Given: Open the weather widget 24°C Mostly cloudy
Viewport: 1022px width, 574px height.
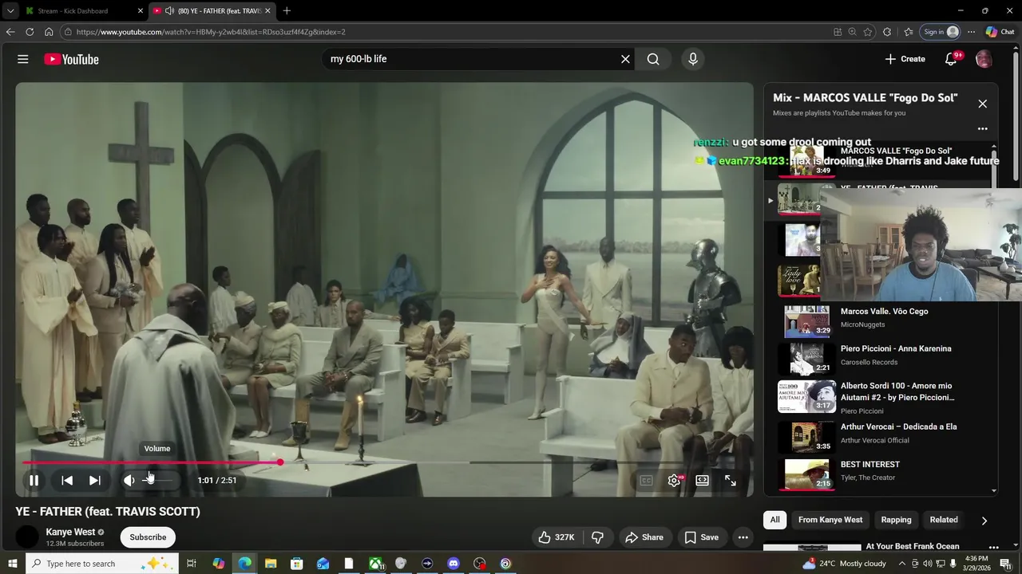Looking at the screenshot, I should tap(845, 564).
